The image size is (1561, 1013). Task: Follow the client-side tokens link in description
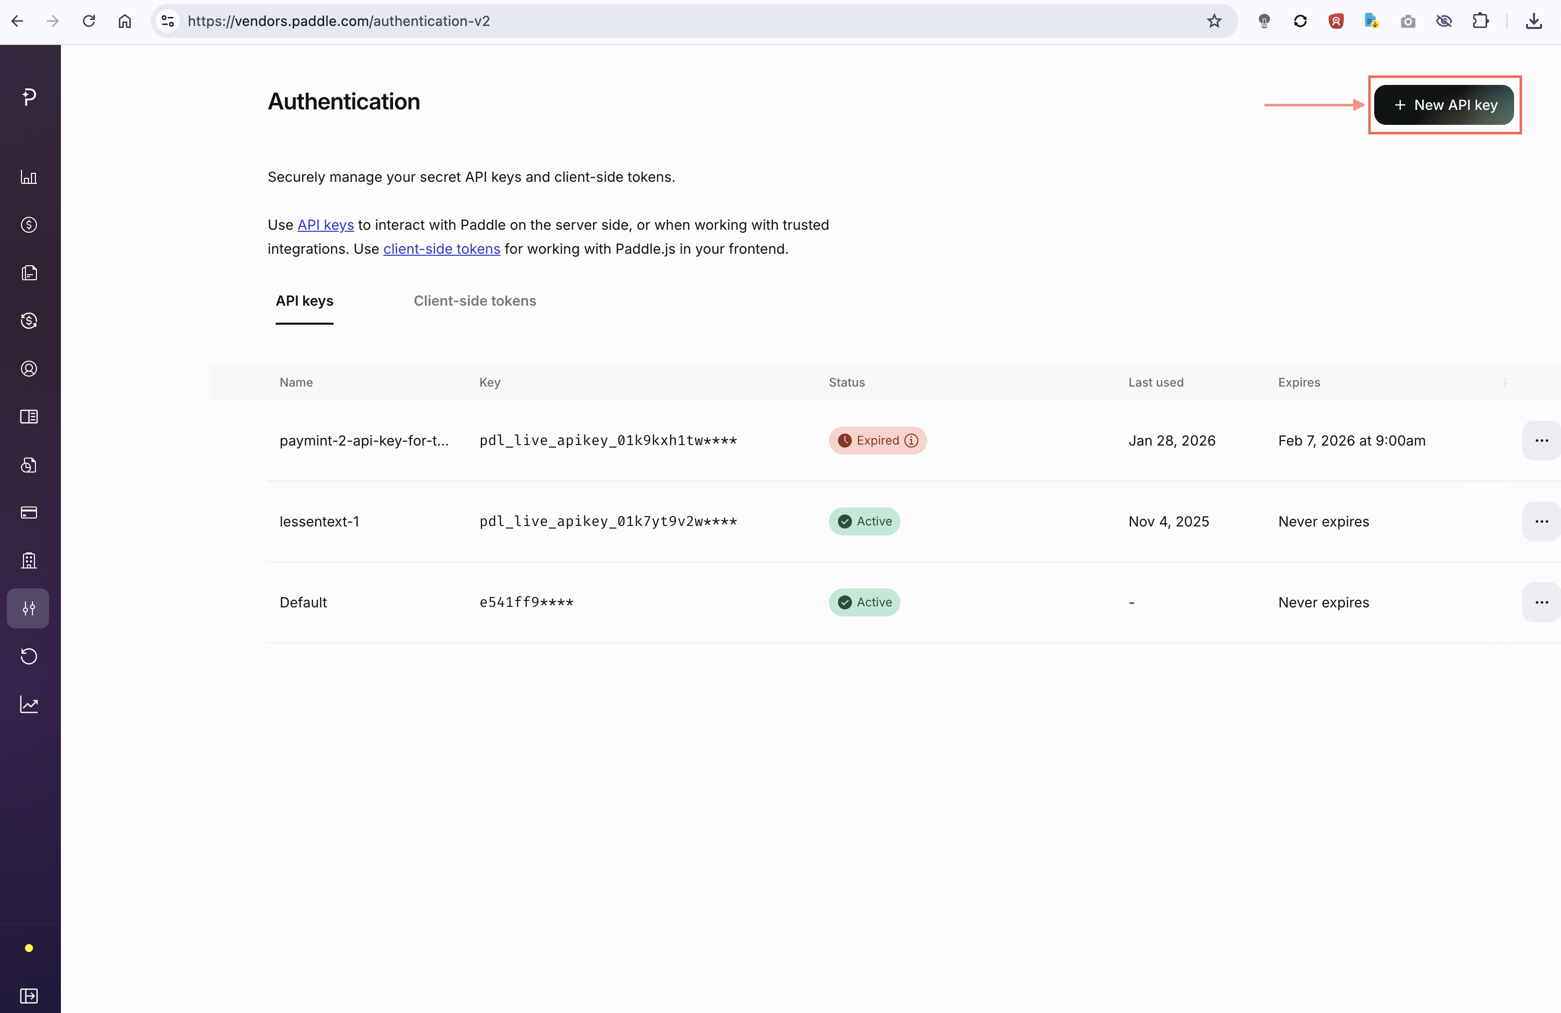[441, 249]
